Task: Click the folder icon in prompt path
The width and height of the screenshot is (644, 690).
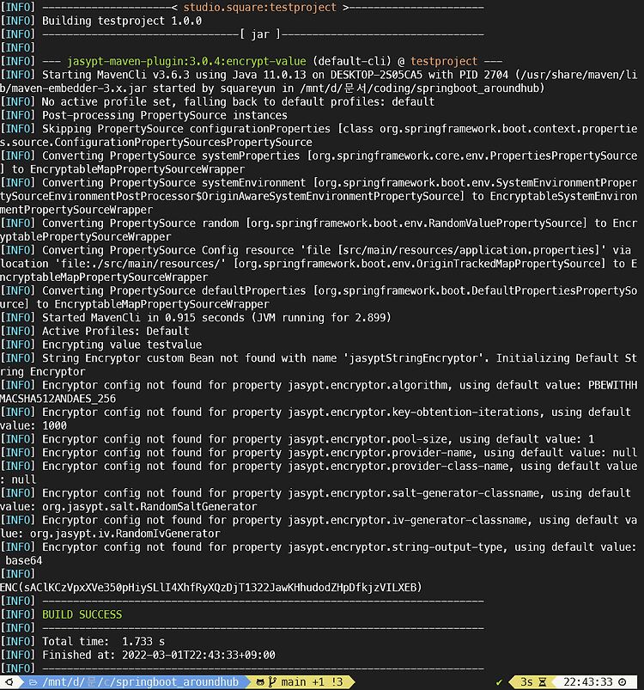Action: pyautogui.click(x=33, y=682)
